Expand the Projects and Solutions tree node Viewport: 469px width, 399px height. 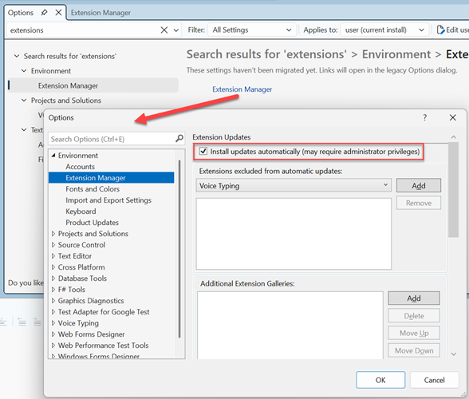point(53,234)
